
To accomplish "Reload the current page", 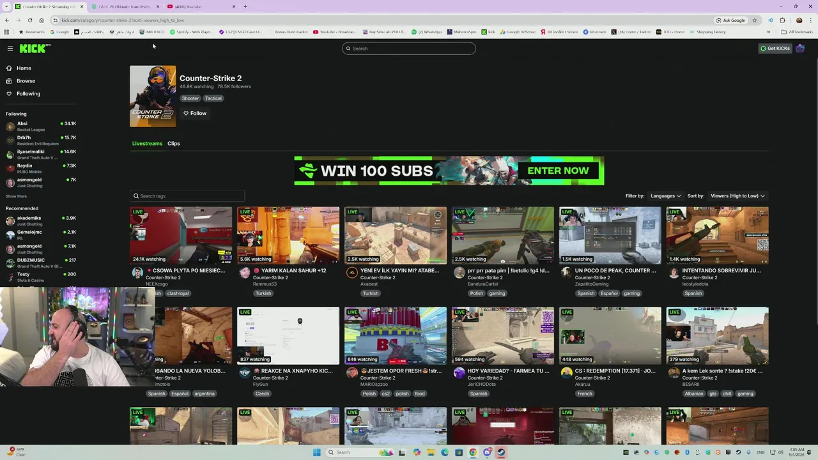I will 30,20.
